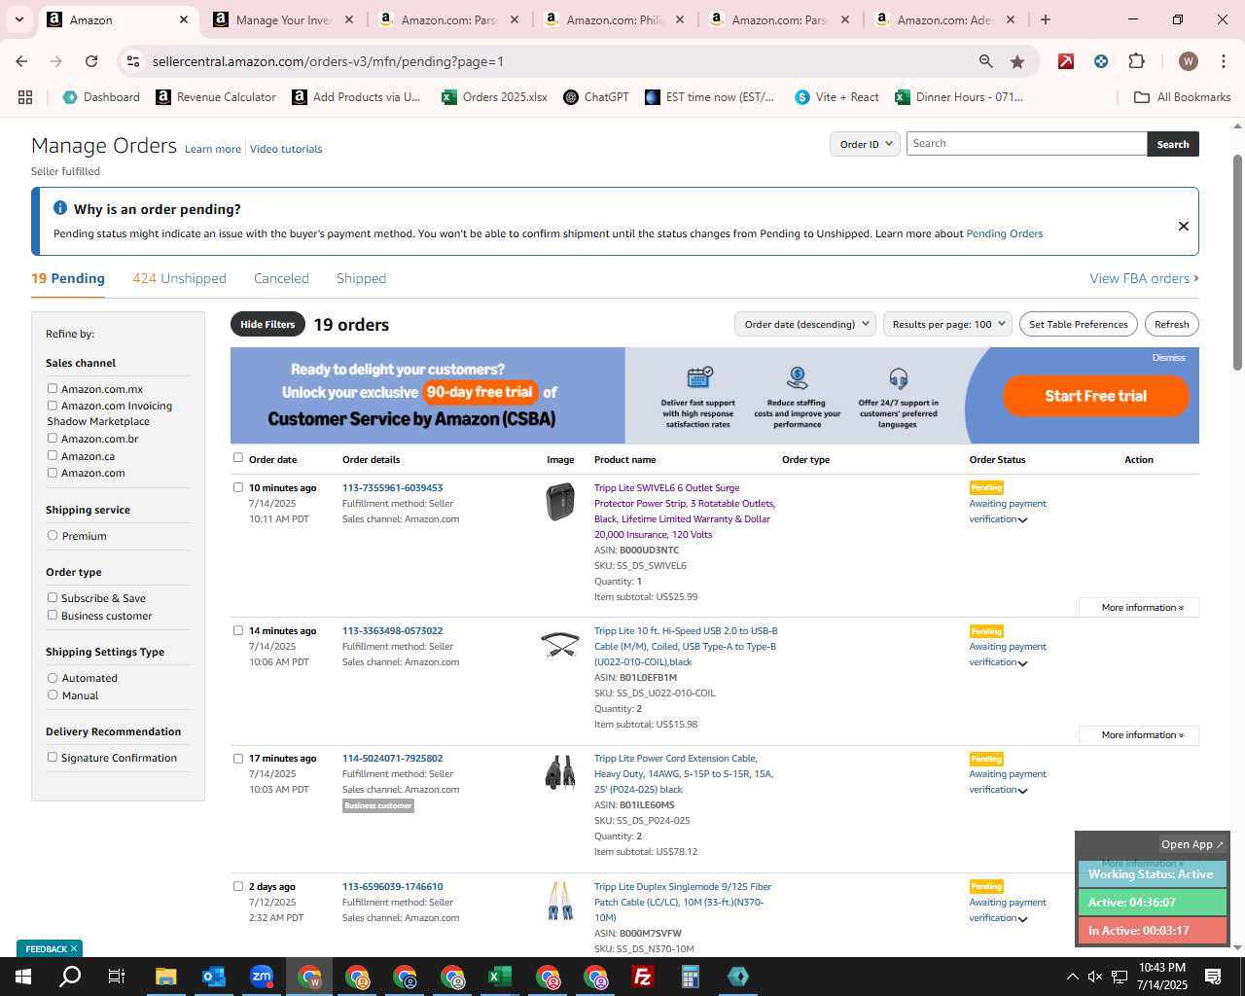The image size is (1245, 996).
Task: Open the site information icon in address bar
Action: (x=133, y=61)
